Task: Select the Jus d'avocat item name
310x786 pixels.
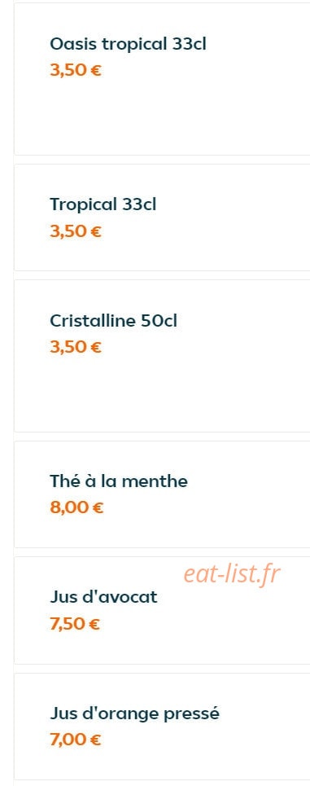Action: coord(103,597)
